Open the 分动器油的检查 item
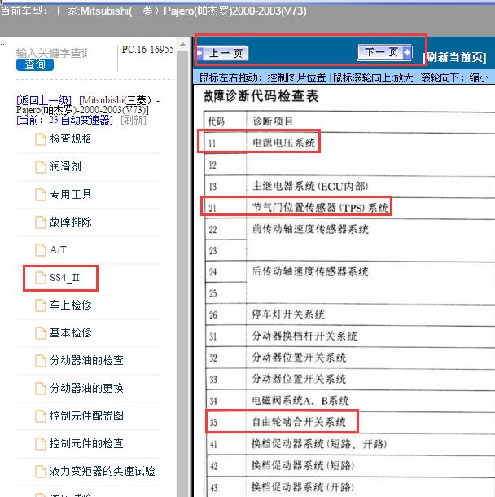This screenshot has height=497, width=495. click(x=86, y=360)
